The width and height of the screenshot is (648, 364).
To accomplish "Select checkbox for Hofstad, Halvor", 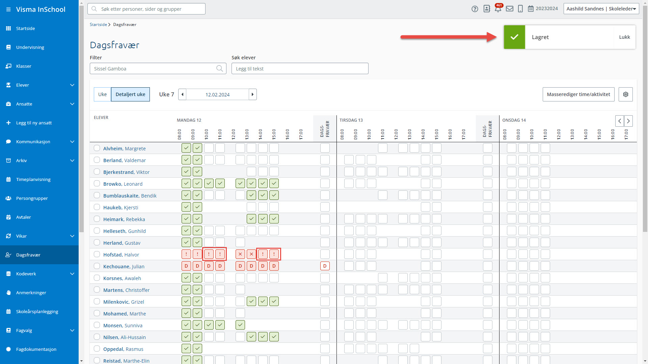I will [97, 254].
